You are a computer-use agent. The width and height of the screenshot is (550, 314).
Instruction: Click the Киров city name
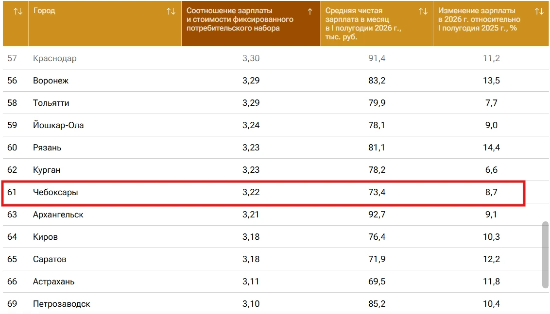45,237
